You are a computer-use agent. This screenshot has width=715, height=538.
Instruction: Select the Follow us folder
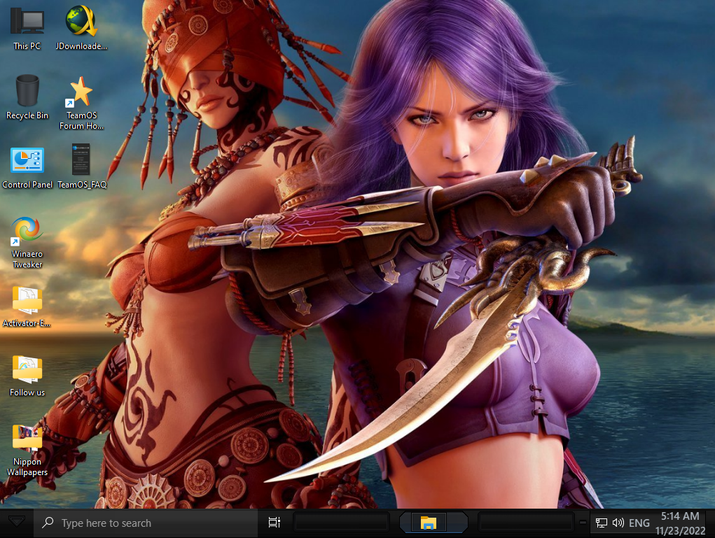coord(27,376)
